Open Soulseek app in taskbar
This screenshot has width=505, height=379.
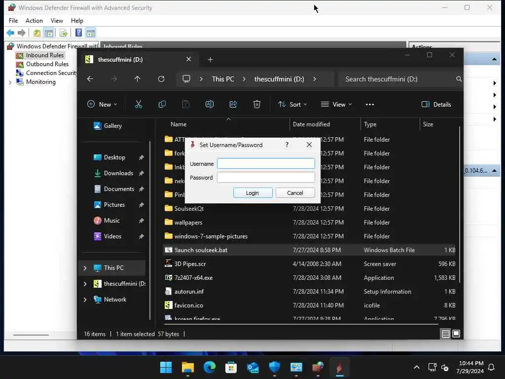tap(339, 367)
